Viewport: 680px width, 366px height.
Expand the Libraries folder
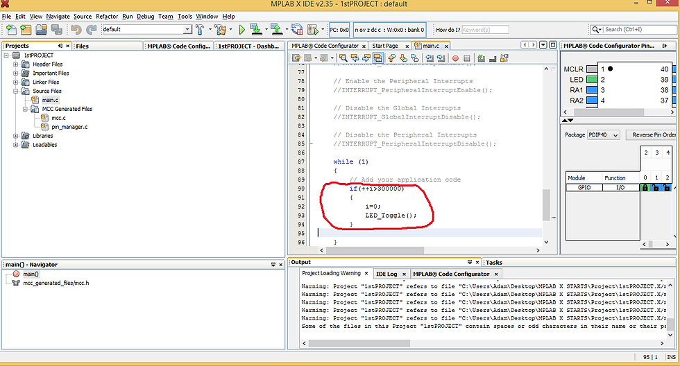click(15, 136)
